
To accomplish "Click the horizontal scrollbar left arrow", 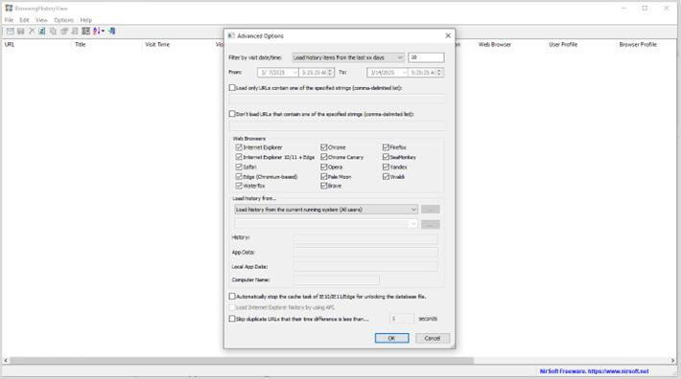I will point(6,361).
